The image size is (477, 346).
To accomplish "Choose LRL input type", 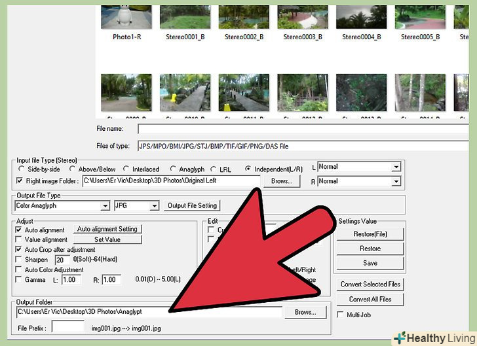I will (x=214, y=169).
